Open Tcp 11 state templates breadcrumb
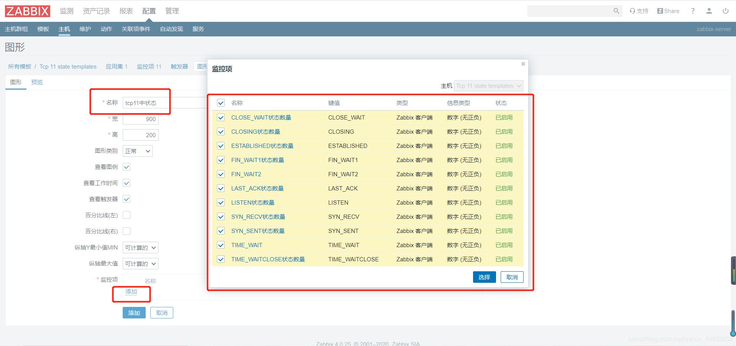736x346 pixels. [x=68, y=67]
